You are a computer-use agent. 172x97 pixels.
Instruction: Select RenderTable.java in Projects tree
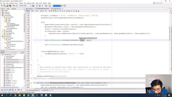[13, 28]
